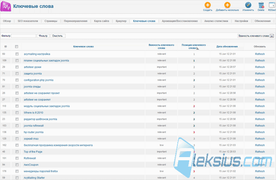Check the row box for joomla rsfirewall
This screenshot has height=180, width=276.
click(17, 126)
